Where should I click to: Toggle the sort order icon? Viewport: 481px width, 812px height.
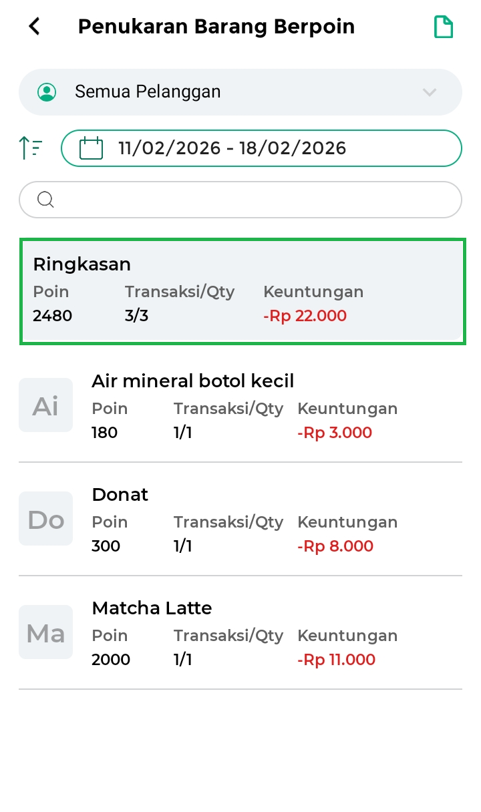[x=31, y=148]
